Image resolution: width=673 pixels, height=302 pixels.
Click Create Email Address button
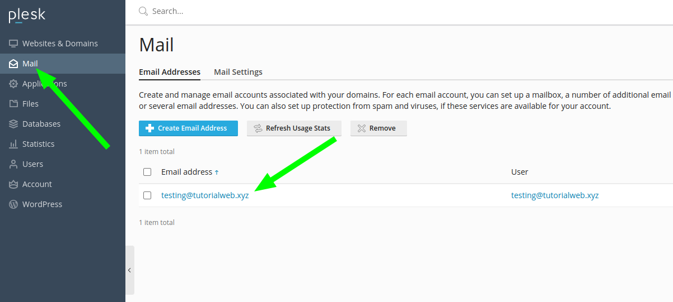pyautogui.click(x=188, y=128)
